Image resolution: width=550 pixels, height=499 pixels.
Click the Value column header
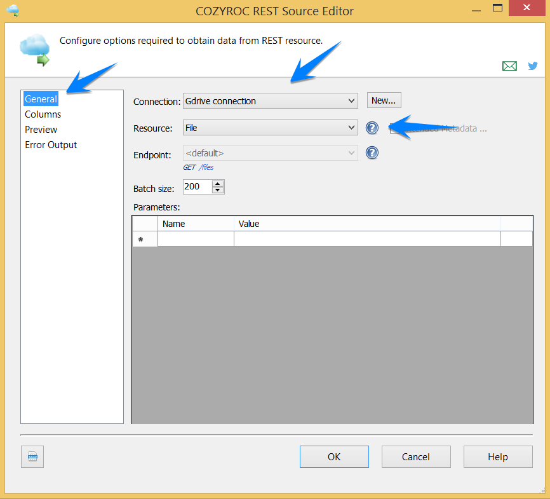367,224
